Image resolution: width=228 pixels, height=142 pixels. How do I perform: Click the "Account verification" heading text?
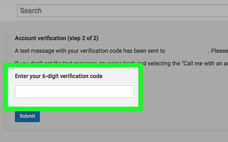[39, 39]
